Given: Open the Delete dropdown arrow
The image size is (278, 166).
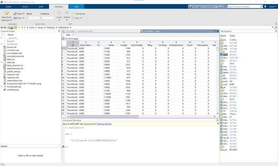Looking at the screenshot, I should (67, 20).
